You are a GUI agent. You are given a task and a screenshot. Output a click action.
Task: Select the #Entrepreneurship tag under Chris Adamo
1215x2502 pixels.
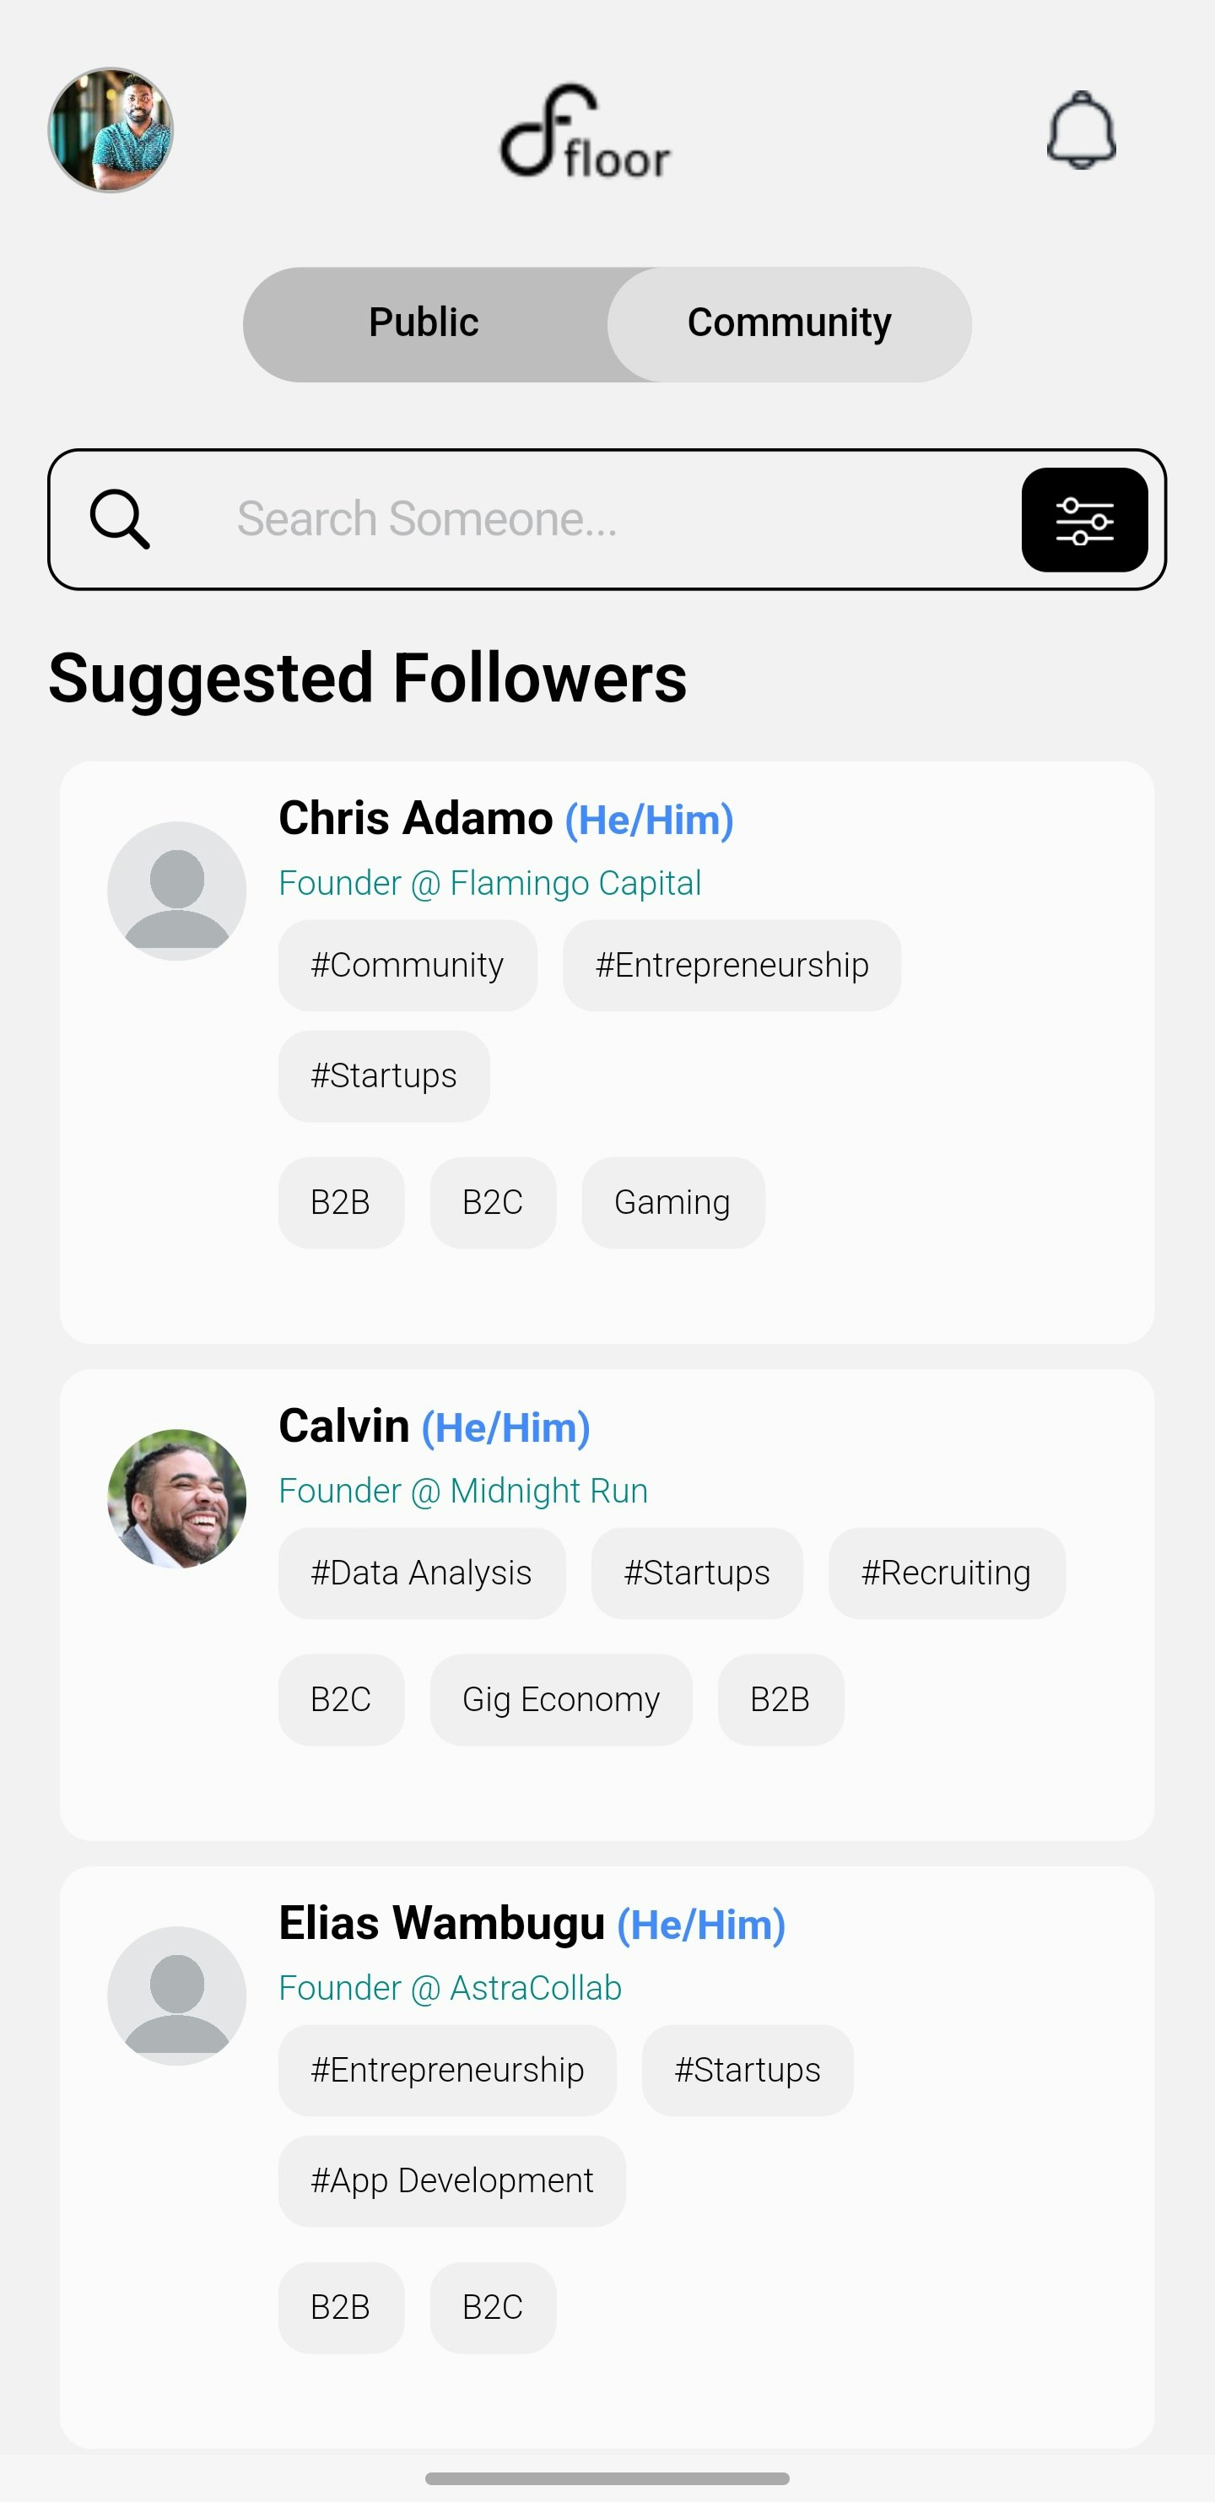(x=732, y=965)
